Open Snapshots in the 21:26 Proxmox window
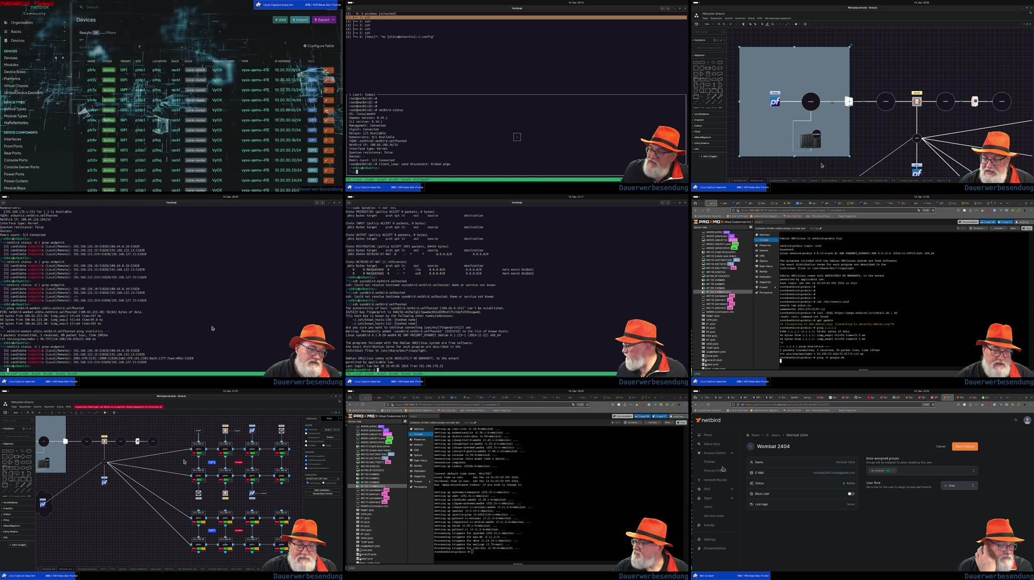Viewport: 1034px width, 580px height. (765, 282)
